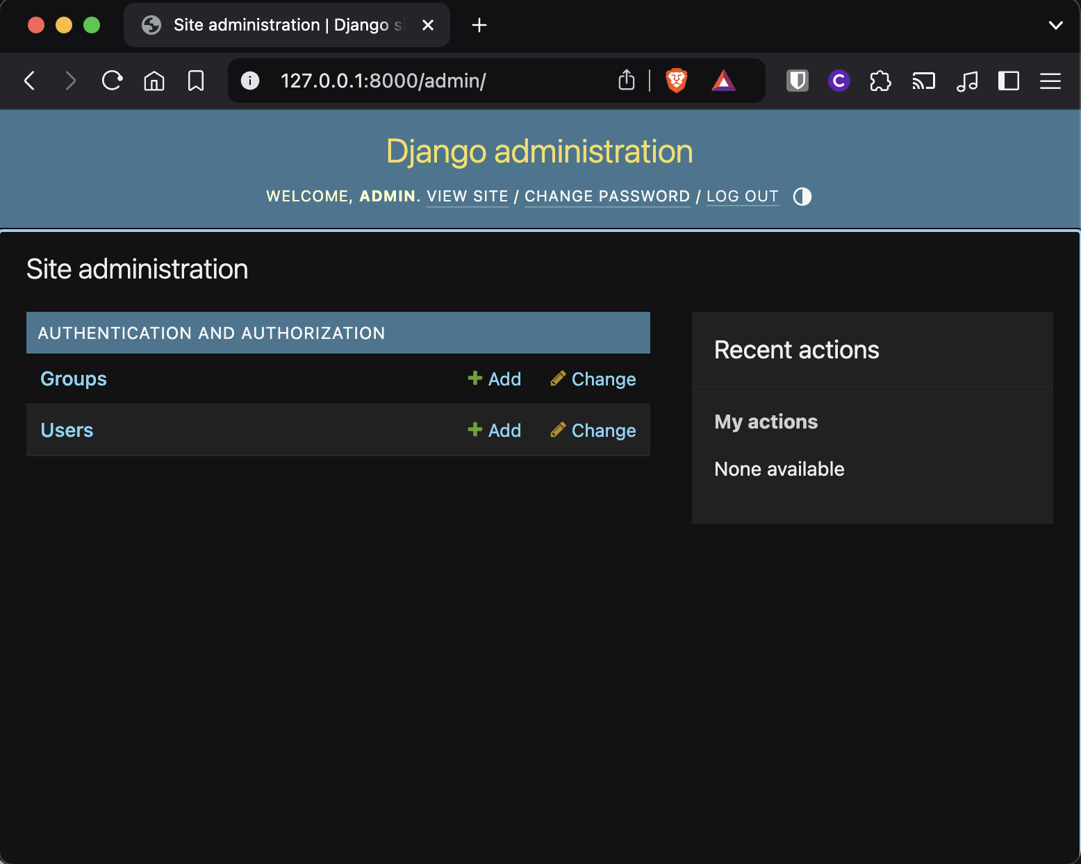This screenshot has height=864, width=1081.
Task: Click the share icon in the address bar
Action: pos(626,80)
